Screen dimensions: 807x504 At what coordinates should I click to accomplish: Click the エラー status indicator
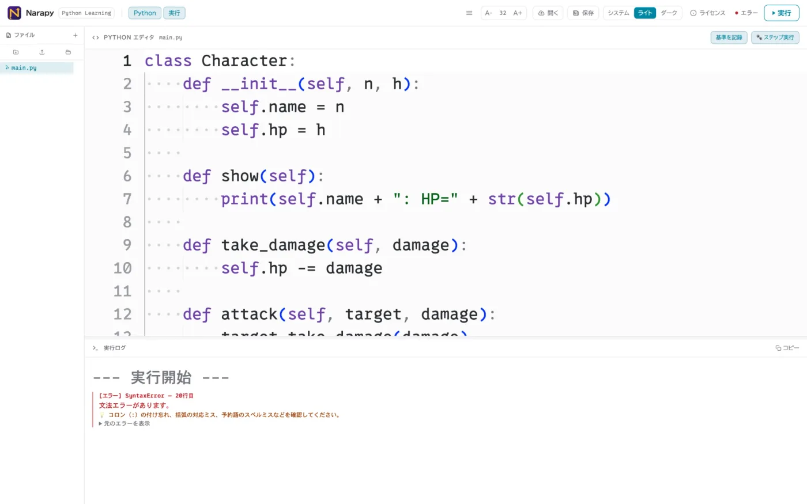coord(746,13)
